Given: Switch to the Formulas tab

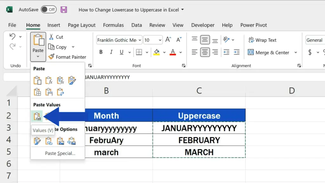Looking at the screenshot, I should coord(113,25).
